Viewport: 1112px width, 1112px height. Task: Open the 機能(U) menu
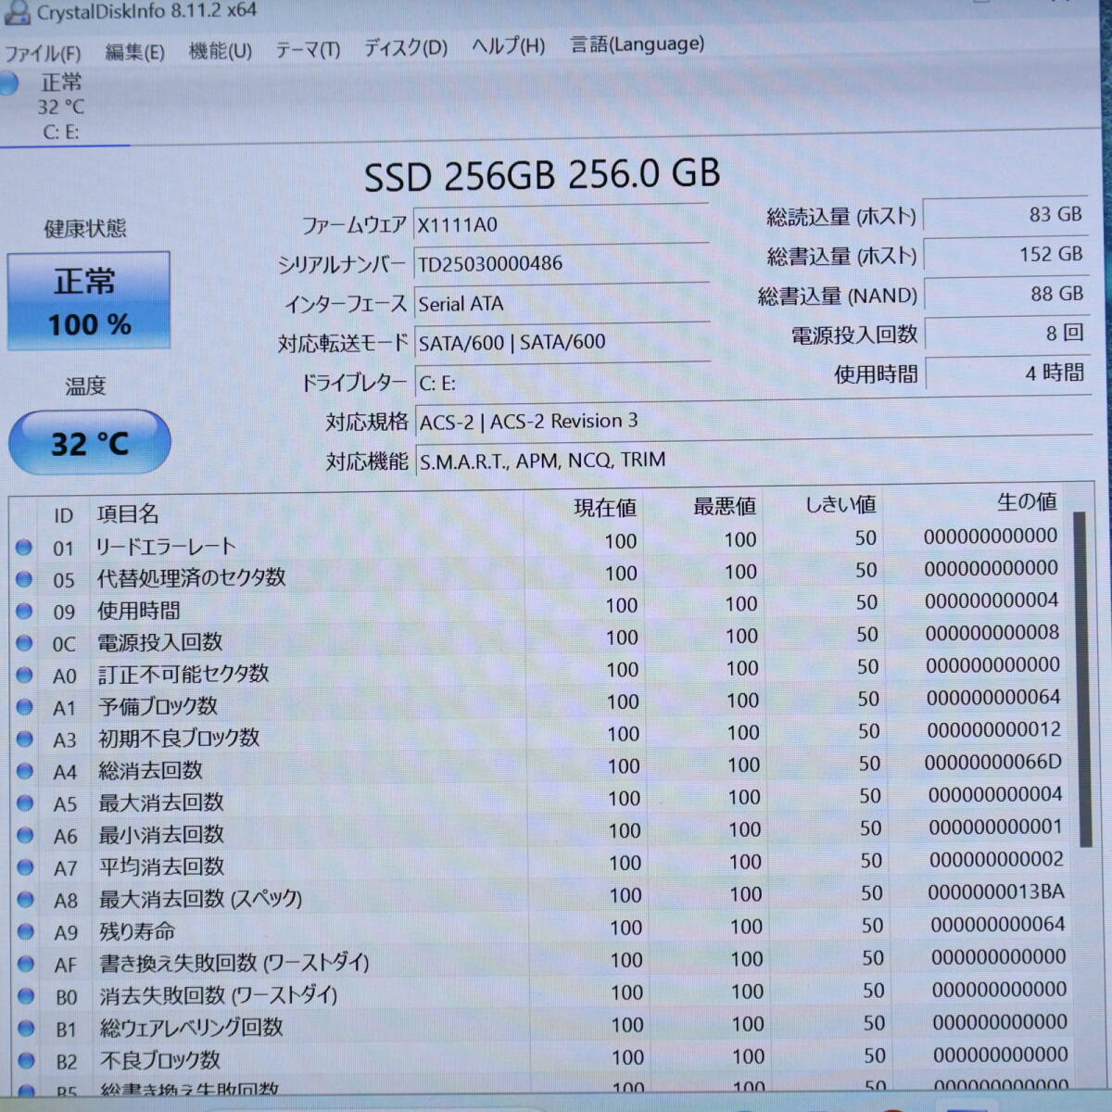[x=221, y=51]
